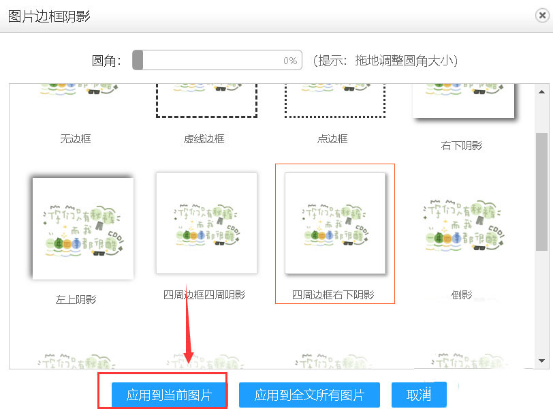The height and width of the screenshot is (411, 553).
Task: Click the 0% value in the slider
Action: (290, 61)
